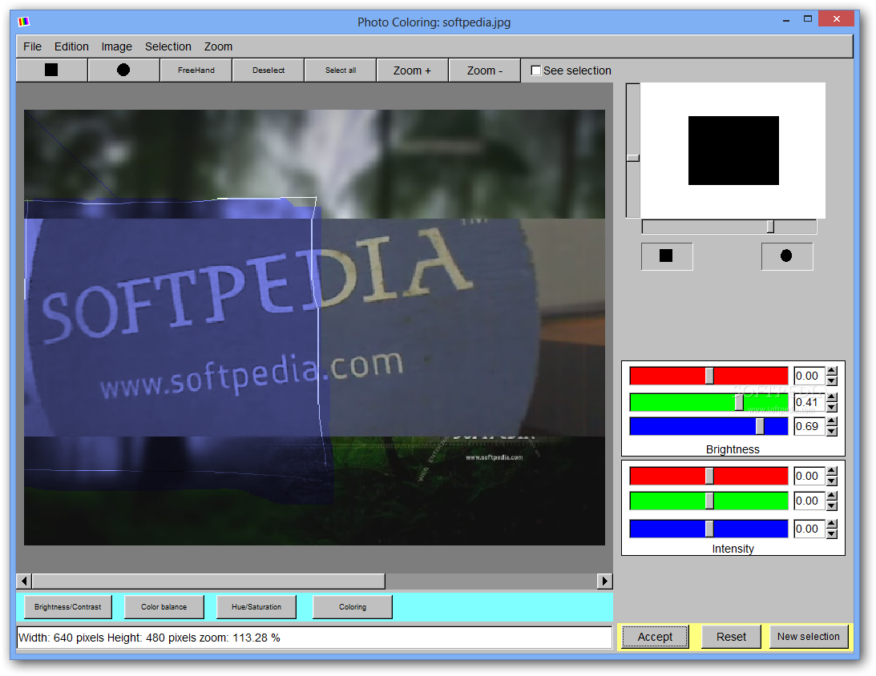The width and height of the screenshot is (876, 676).
Task: Click the green Brightness field showing 0.41
Action: click(809, 402)
